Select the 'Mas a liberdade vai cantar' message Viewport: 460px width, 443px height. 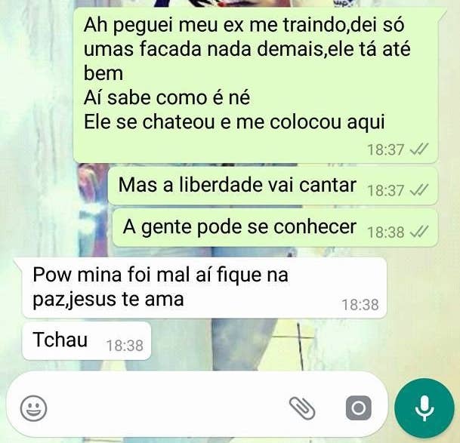pyautogui.click(x=273, y=186)
